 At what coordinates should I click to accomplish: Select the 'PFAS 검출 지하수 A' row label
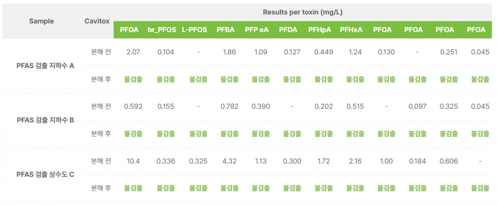pyautogui.click(x=46, y=66)
